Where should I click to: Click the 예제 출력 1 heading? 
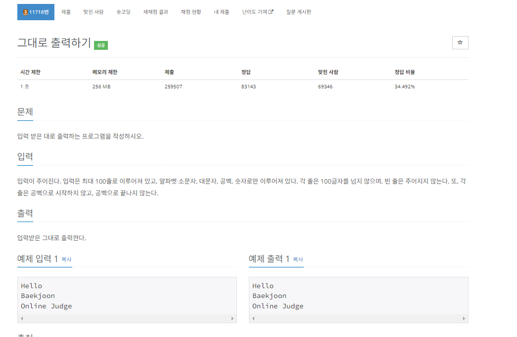point(269,259)
